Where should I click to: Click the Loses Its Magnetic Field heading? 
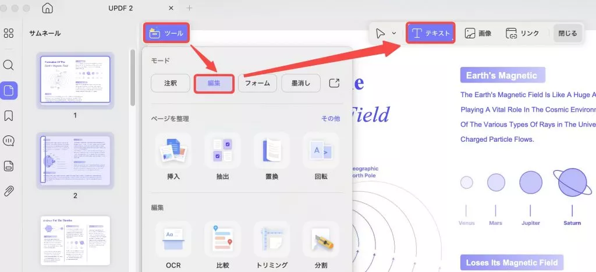tap(512, 263)
